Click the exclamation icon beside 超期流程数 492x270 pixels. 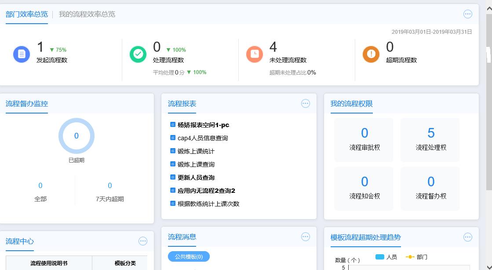(x=371, y=54)
